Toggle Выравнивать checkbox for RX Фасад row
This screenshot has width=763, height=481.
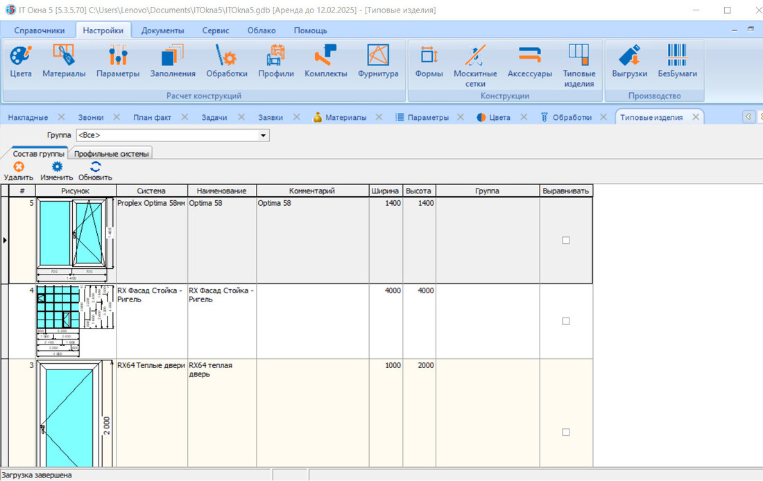[566, 321]
